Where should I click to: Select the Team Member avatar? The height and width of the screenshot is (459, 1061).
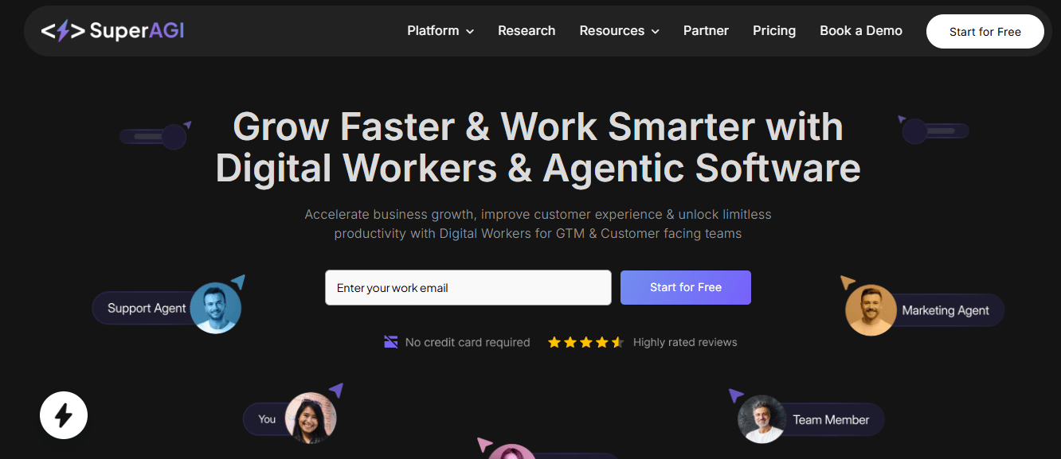pyautogui.click(x=762, y=419)
